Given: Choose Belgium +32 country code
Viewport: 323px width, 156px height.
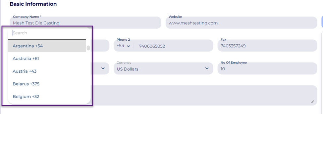Looking at the screenshot, I should coord(47,97).
